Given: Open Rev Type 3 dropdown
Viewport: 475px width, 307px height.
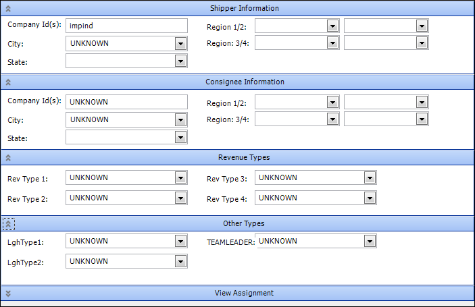Looking at the screenshot, I should pyautogui.click(x=370, y=178).
